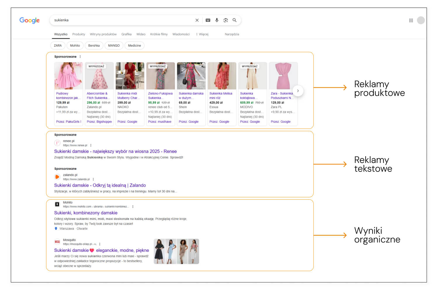Select the Wszystko tab
Screen dimensions: 438x290
pyautogui.click(x=61, y=34)
